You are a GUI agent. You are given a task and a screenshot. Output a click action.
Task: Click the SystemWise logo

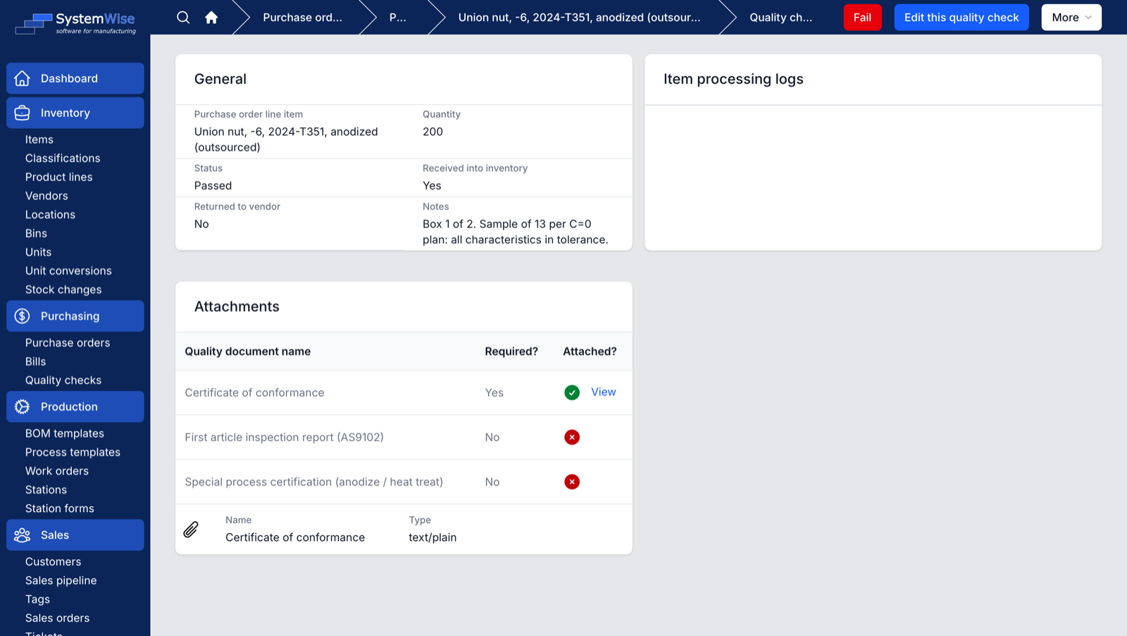point(75,23)
